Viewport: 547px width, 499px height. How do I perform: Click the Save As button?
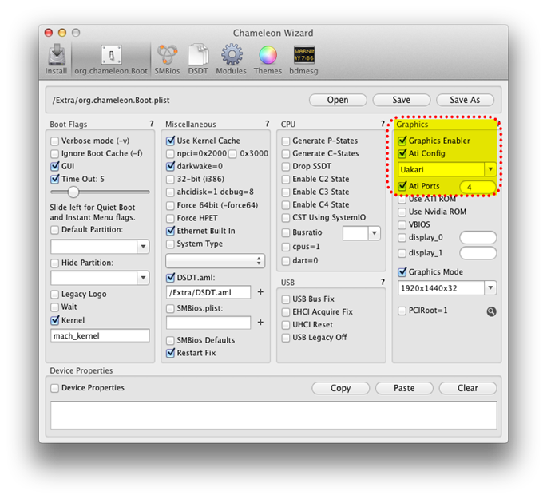tap(465, 100)
